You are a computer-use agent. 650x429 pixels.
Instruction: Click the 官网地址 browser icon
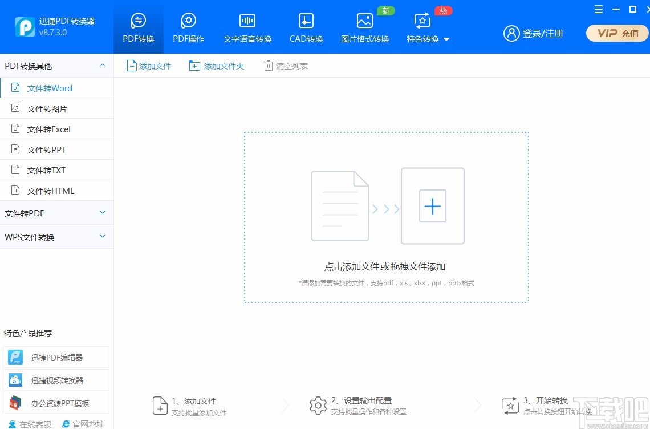pos(66,424)
